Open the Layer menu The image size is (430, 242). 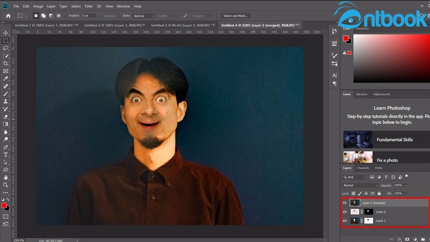[x=51, y=6]
